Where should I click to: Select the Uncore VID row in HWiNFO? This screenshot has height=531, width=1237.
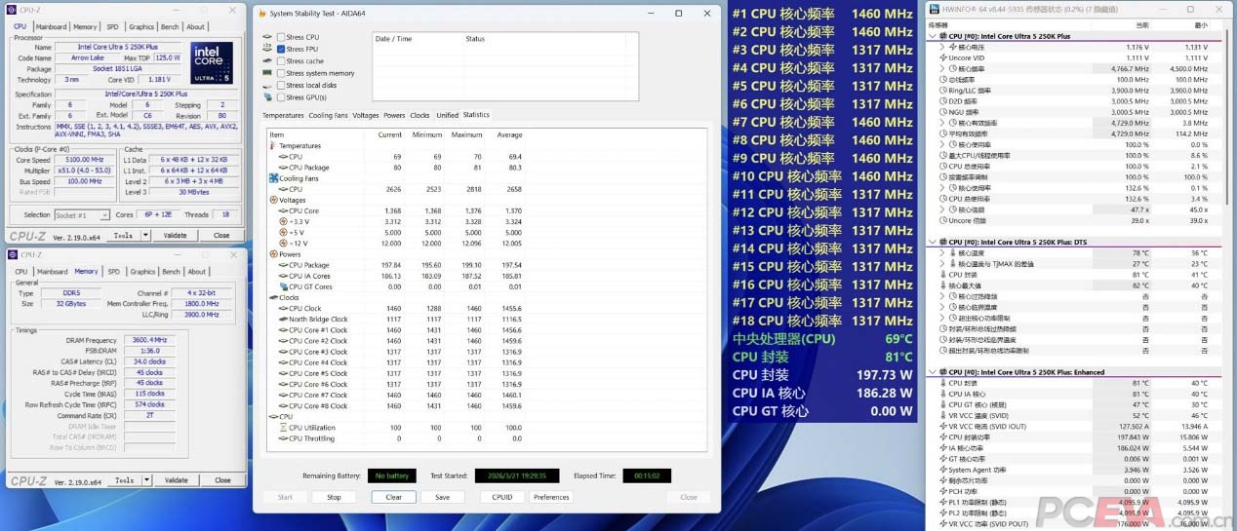coord(1075,57)
